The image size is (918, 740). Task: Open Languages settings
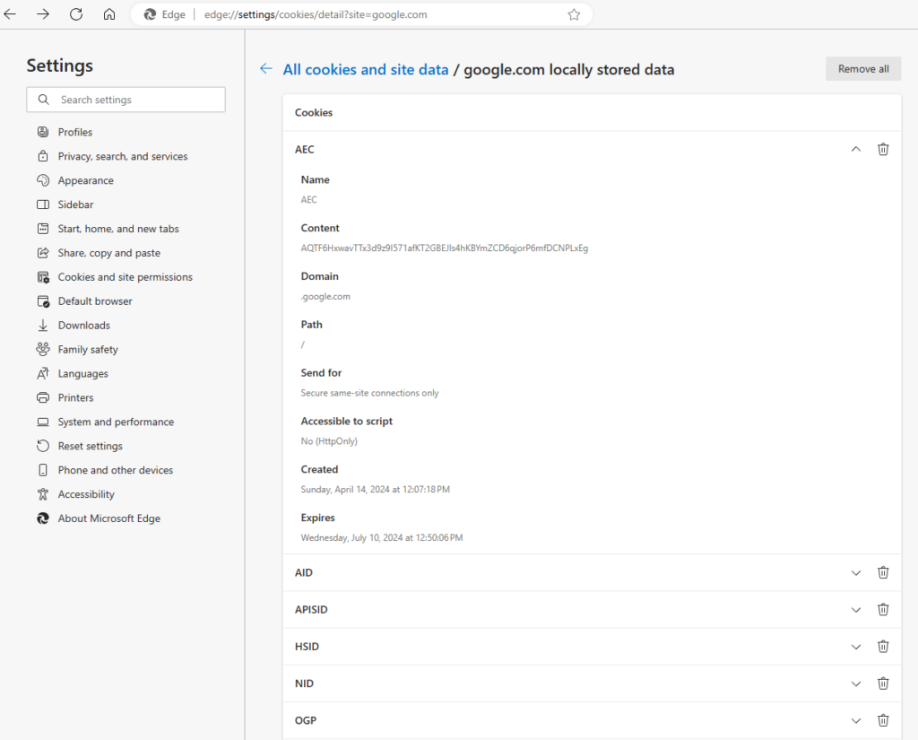coord(82,373)
